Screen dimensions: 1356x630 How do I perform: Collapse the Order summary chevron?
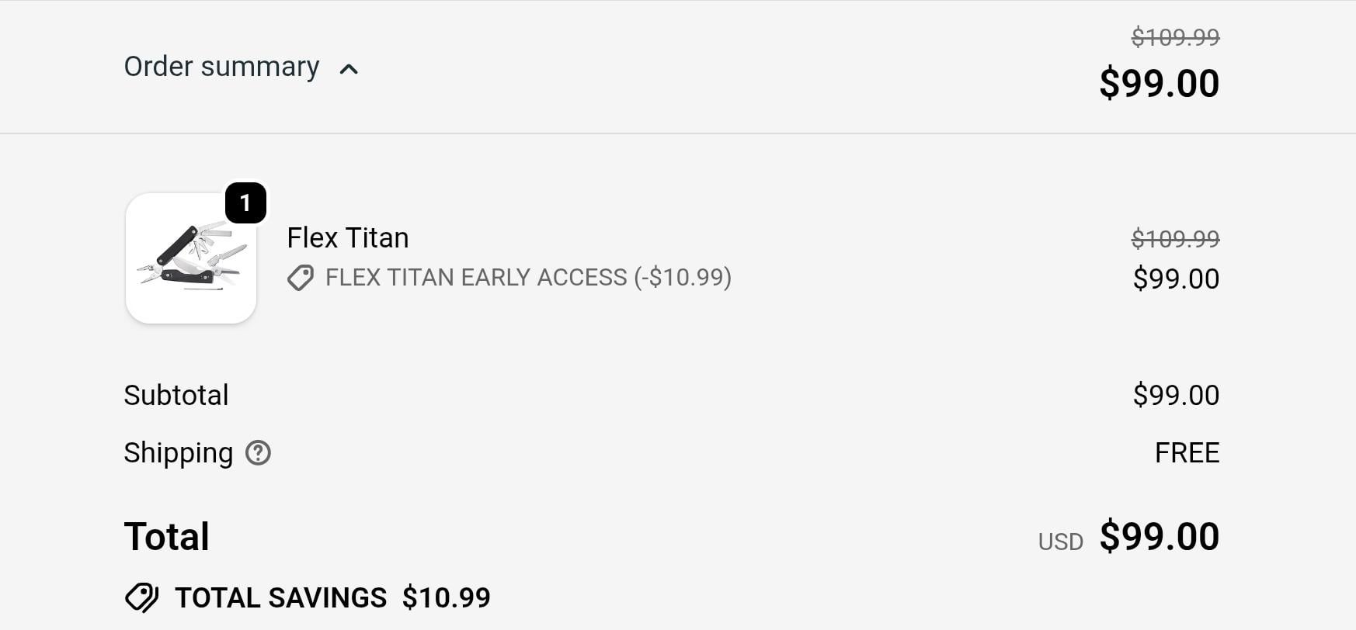pos(349,69)
